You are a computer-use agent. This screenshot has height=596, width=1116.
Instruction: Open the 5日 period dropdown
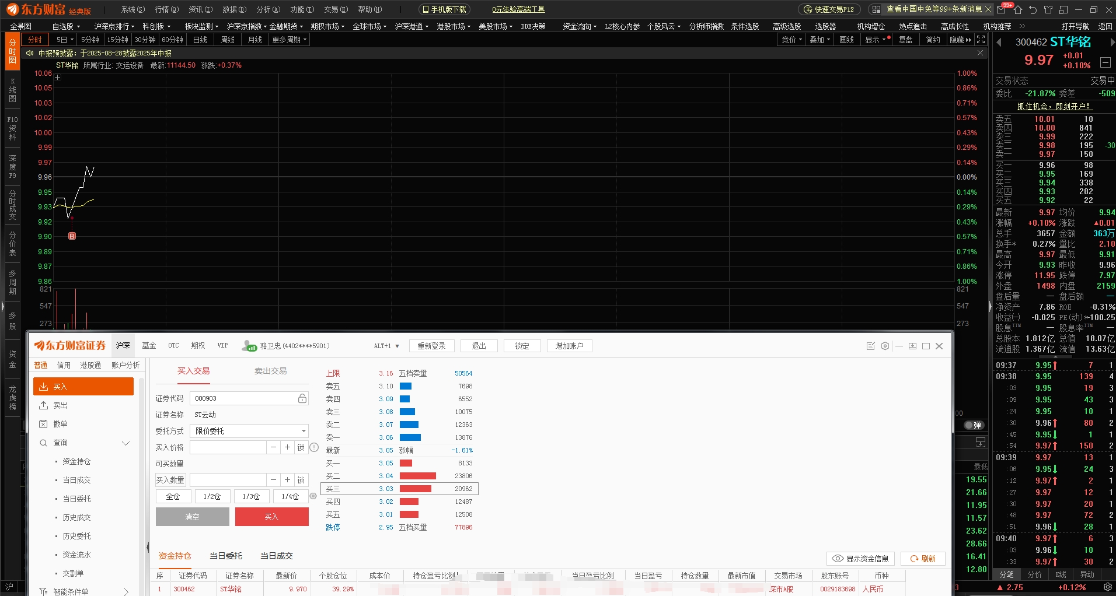[65, 40]
